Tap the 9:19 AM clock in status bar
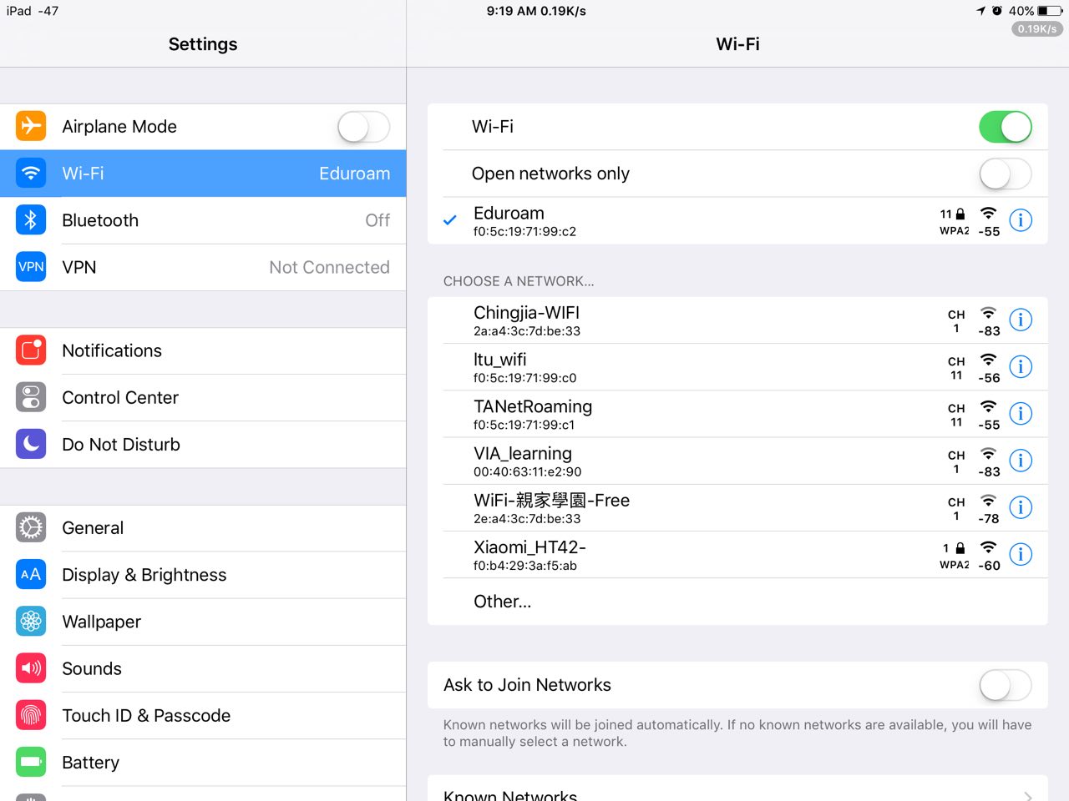Image resolution: width=1069 pixels, height=801 pixels. (511, 11)
